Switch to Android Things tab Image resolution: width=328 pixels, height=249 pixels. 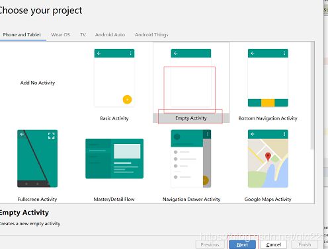tap(151, 34)
